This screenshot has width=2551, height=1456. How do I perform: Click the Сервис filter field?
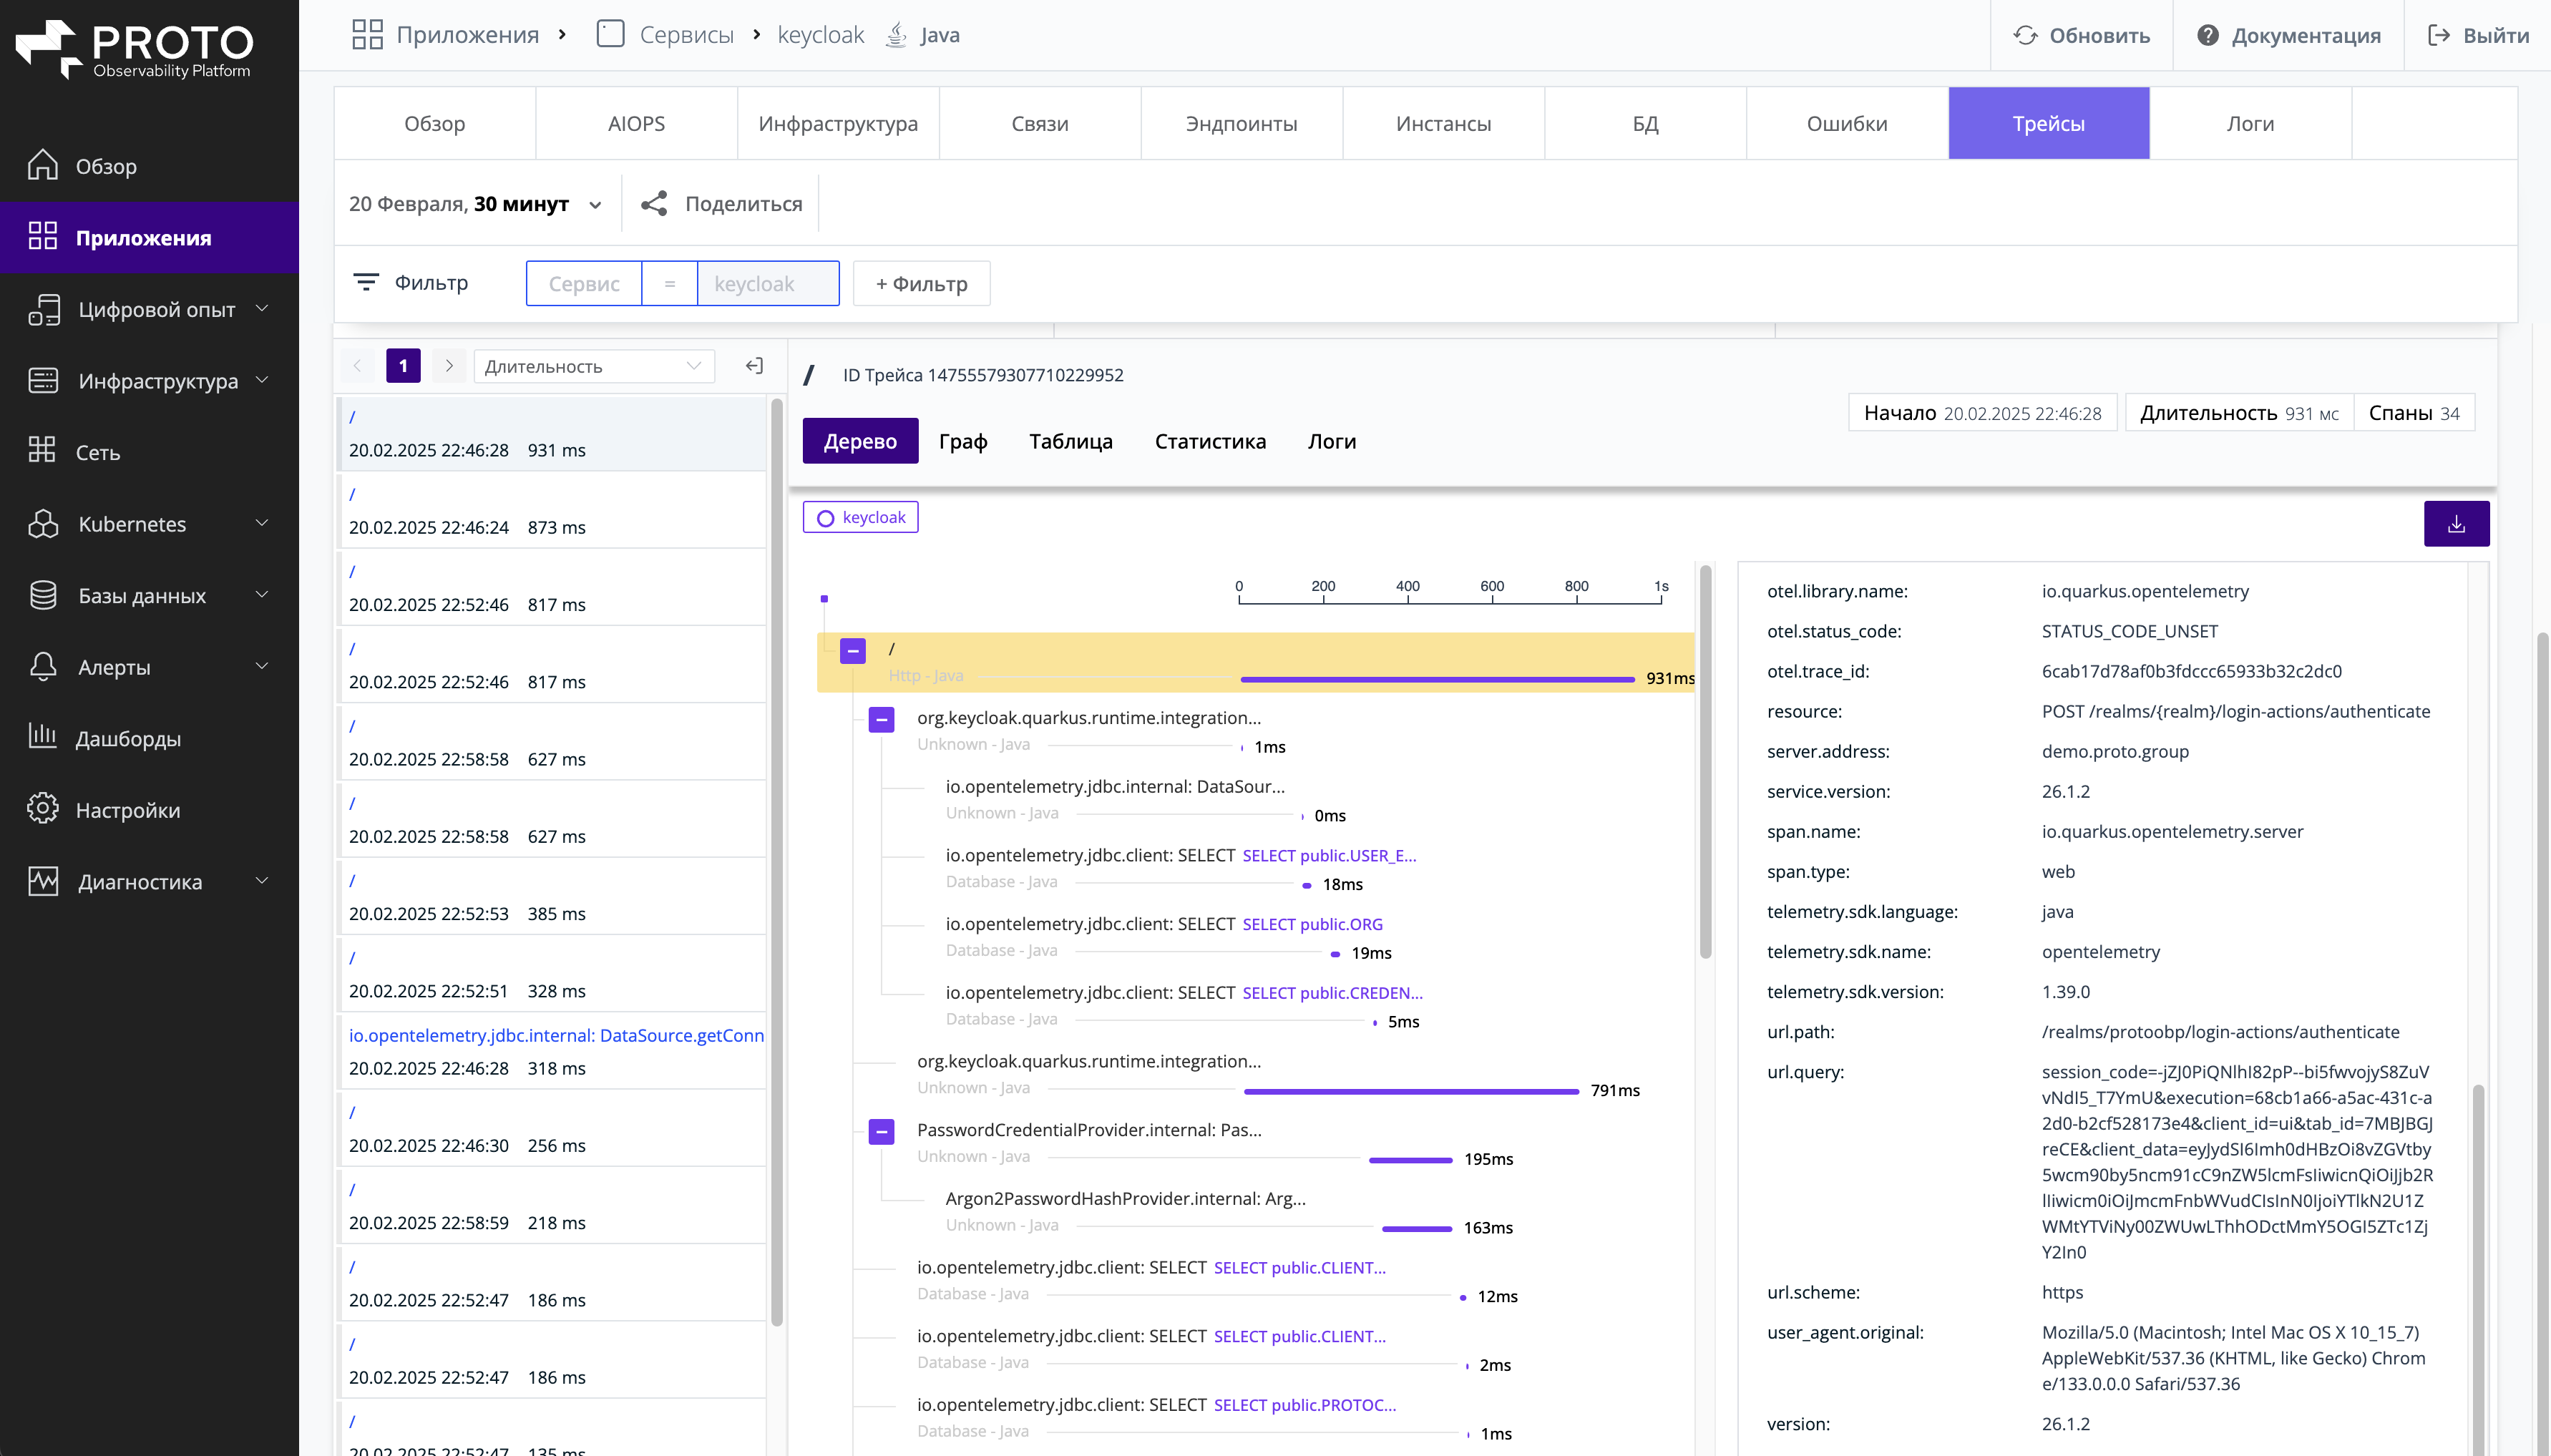584,283
